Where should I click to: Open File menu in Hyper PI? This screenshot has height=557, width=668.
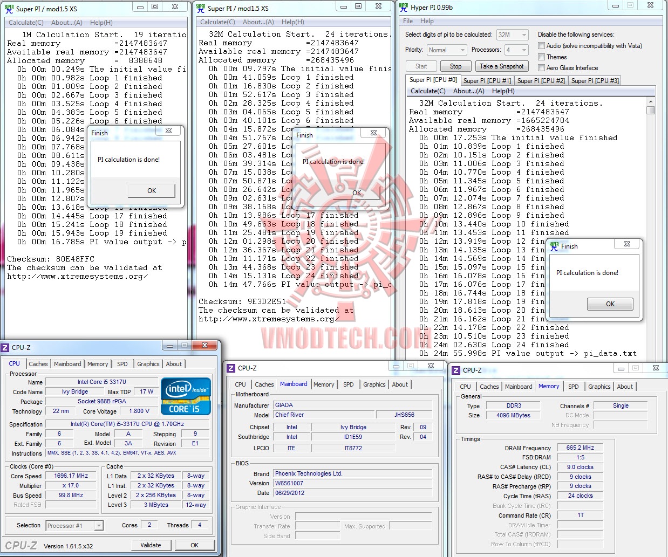[408, 21]
